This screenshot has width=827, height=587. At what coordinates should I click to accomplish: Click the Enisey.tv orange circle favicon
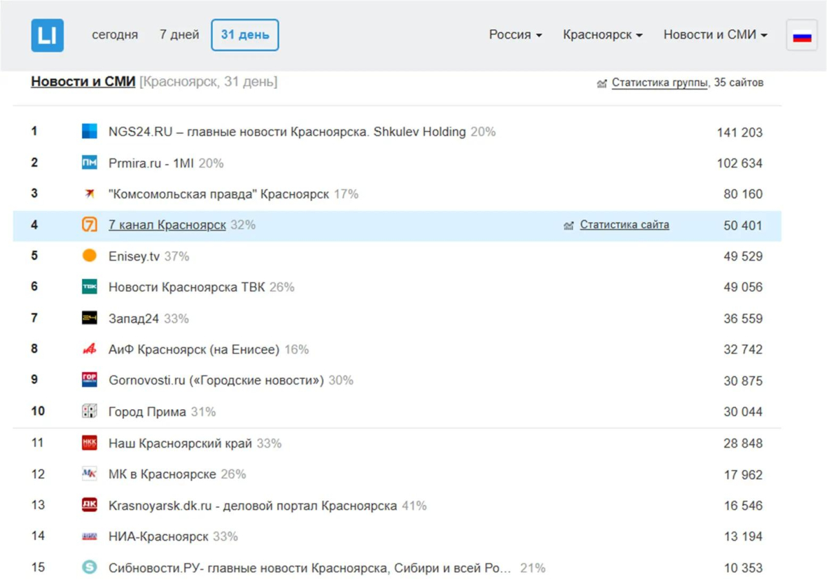pos(90,256)
